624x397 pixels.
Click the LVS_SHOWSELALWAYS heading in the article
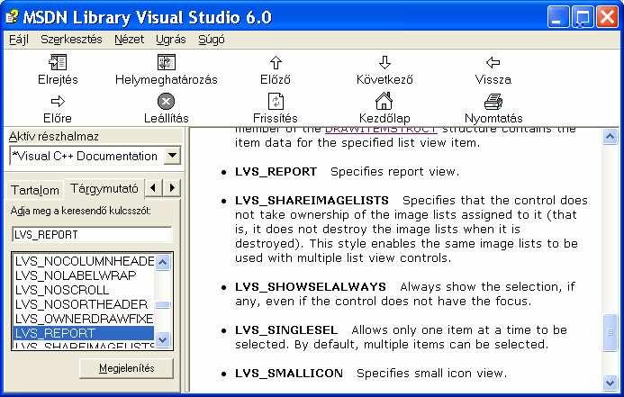click(x=311, y=287)
